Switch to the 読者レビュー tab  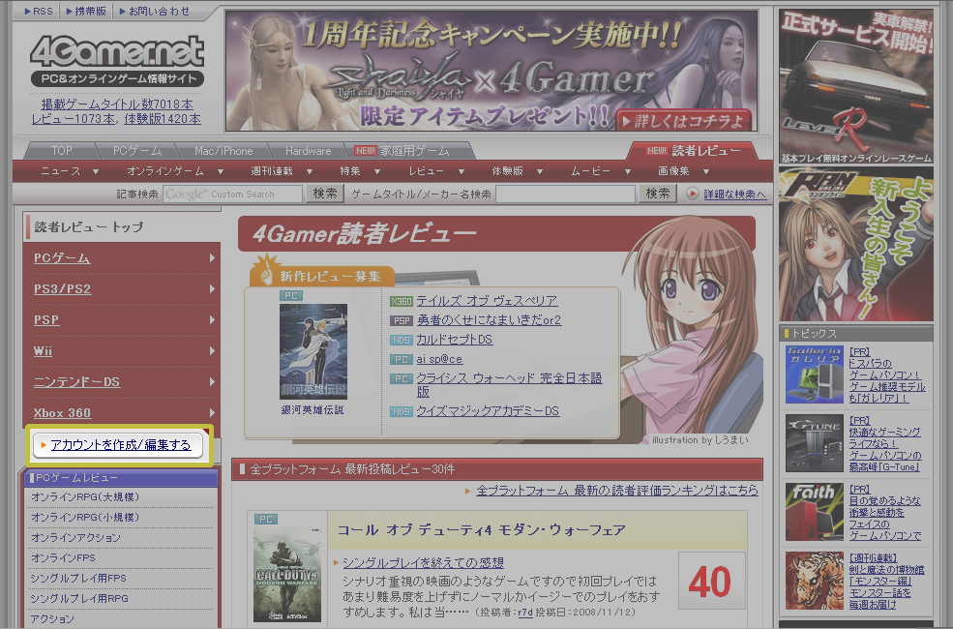click(694, 151)
